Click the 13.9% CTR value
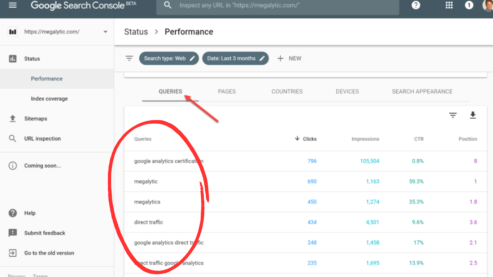The height and width of the screenshot is (277, 493). [416, 263]
